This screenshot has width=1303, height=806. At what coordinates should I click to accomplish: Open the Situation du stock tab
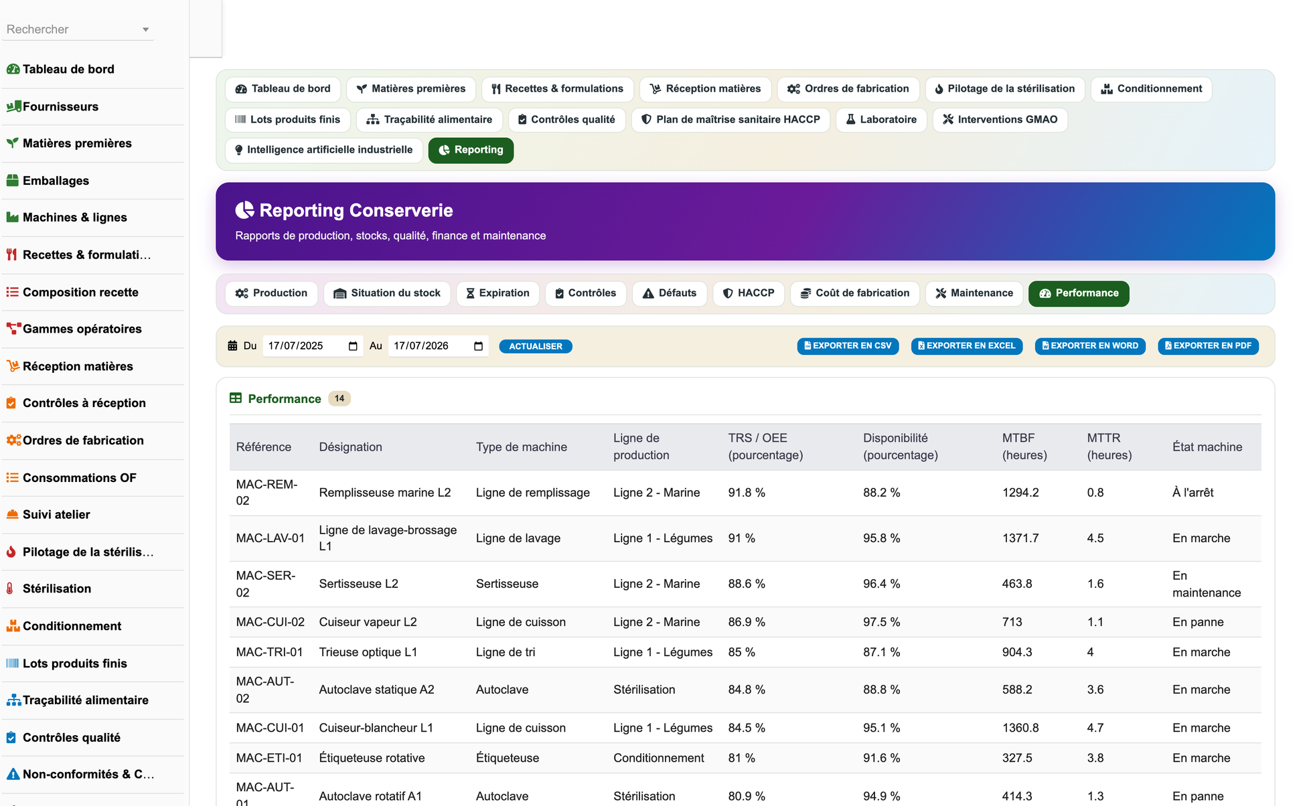[387, 293]
